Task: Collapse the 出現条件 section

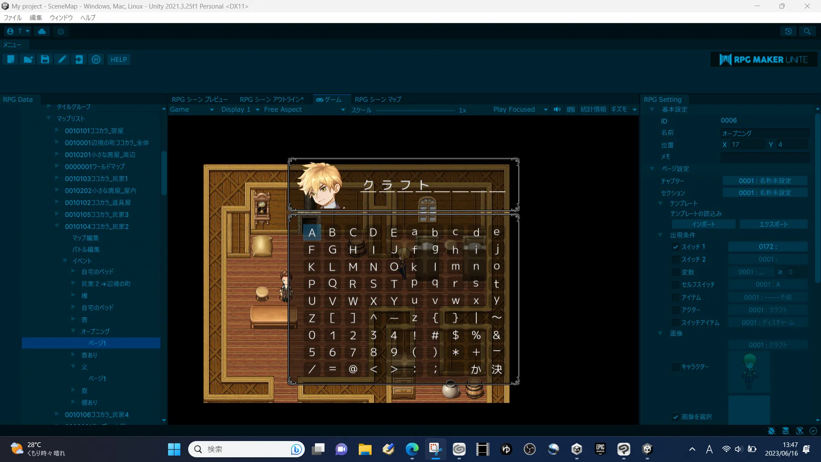Action: (x=660, y=235)
